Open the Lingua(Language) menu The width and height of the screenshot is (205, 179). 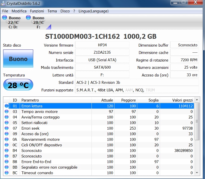pos(94,11)
